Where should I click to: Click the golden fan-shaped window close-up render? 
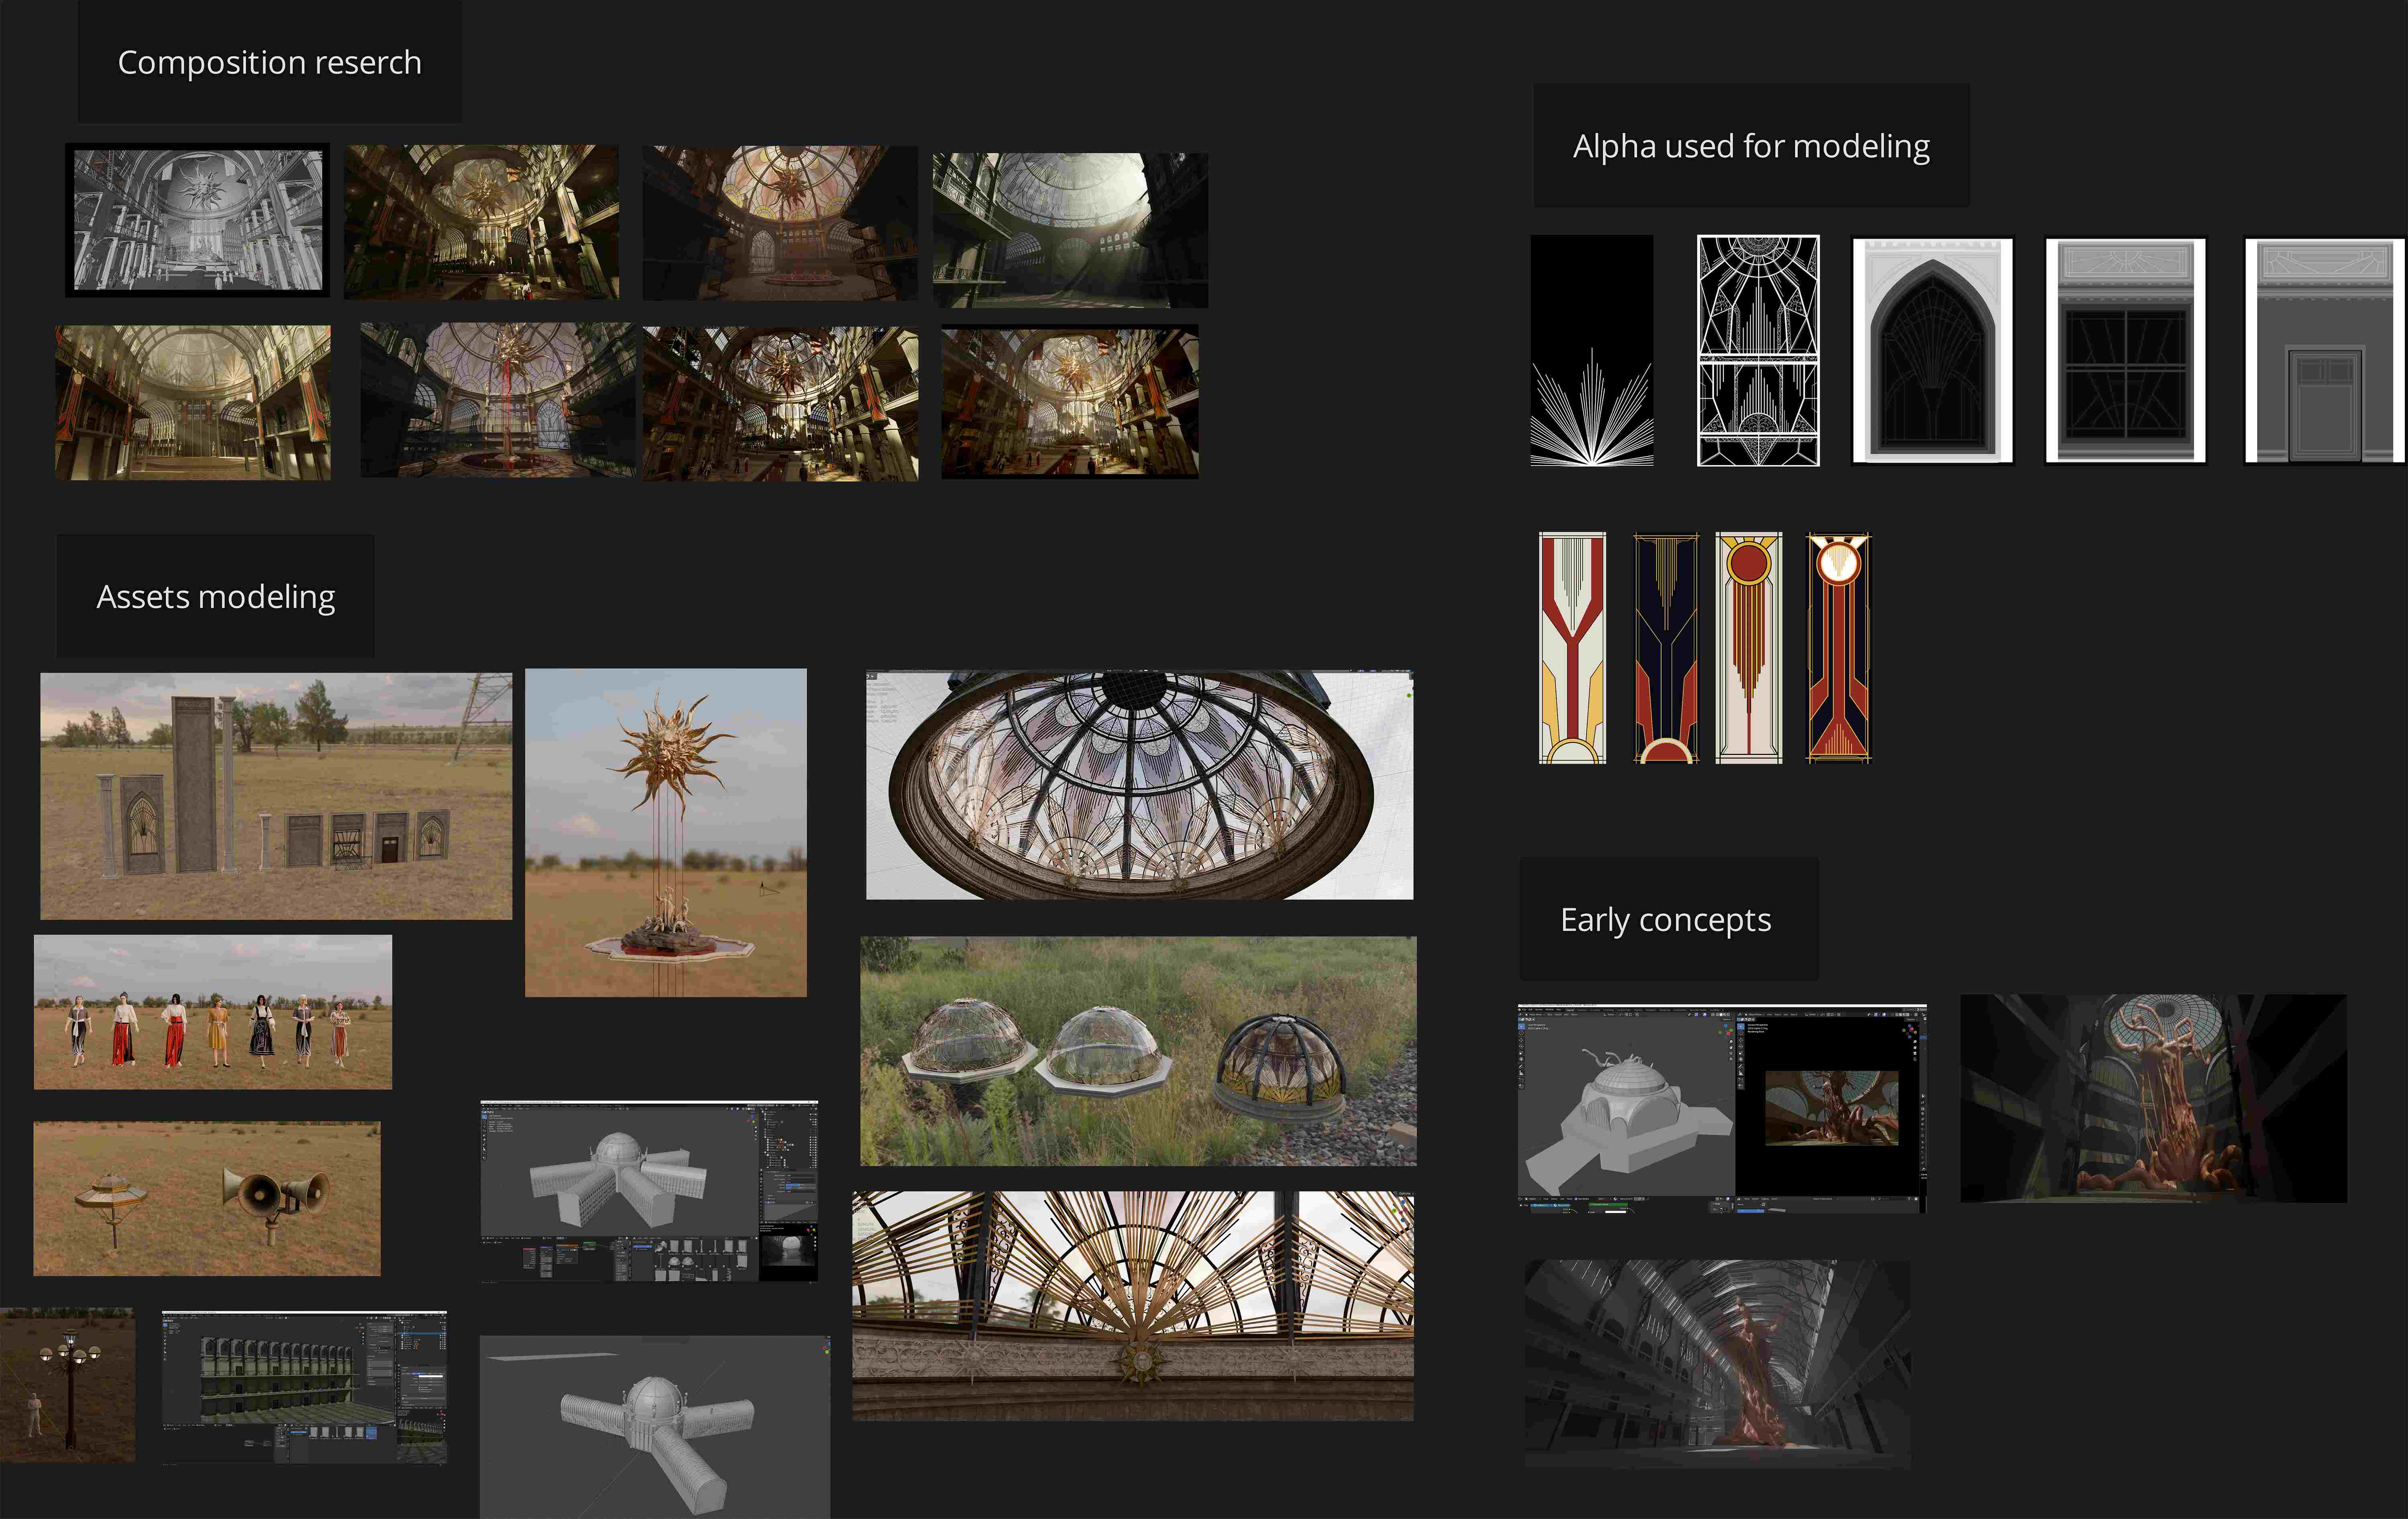[1133, 1305]
